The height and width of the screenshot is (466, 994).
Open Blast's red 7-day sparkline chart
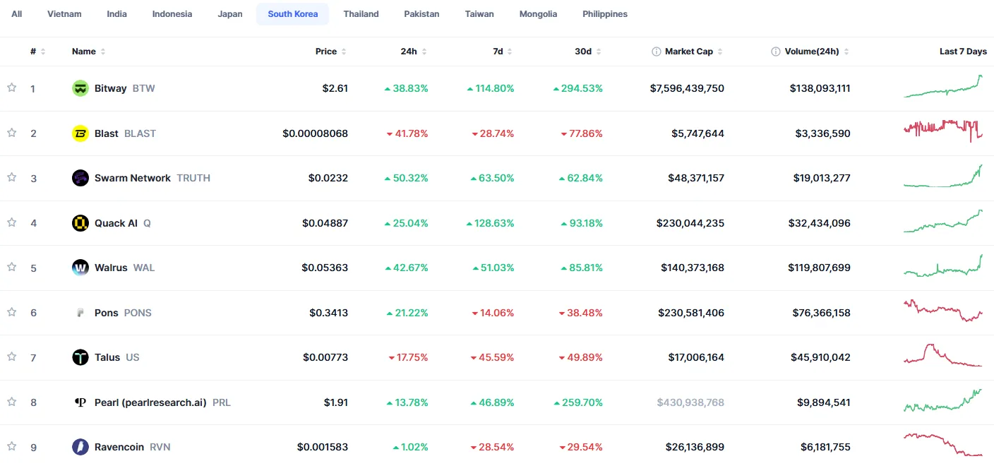coord(943,131)
